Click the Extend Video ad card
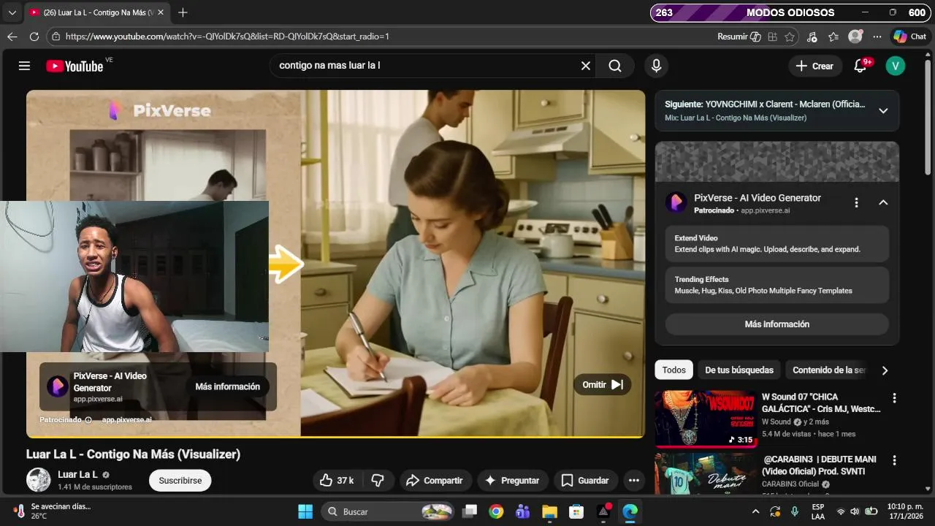The height and width of the screenshot is (526, 935). pos(777,243)
